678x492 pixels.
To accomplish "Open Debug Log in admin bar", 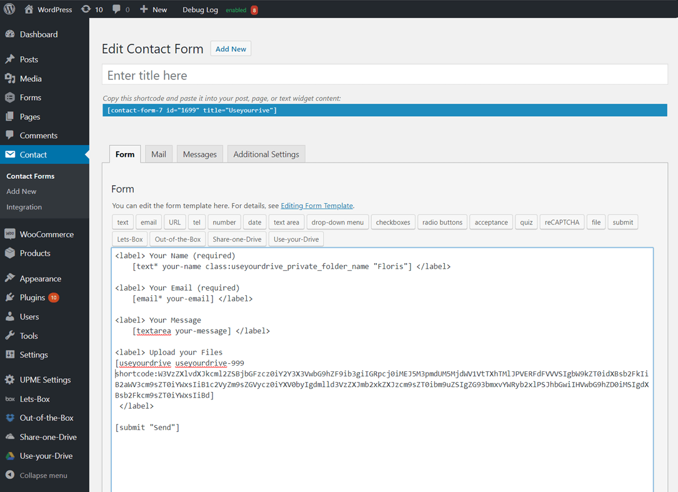I will (200, 9).
